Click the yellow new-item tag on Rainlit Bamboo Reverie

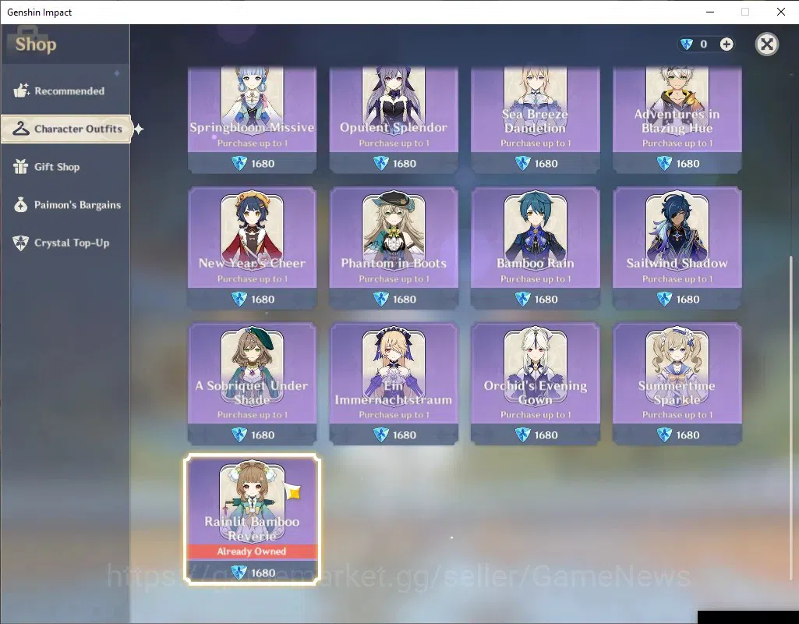292,492
